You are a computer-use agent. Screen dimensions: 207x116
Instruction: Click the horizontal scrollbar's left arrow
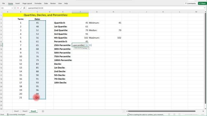(127, 111)
